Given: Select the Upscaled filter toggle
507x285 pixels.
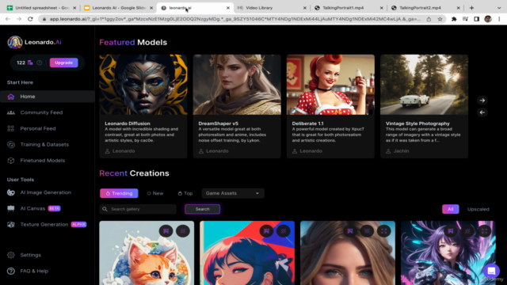Looking at the screenshot, I should 478,209.
